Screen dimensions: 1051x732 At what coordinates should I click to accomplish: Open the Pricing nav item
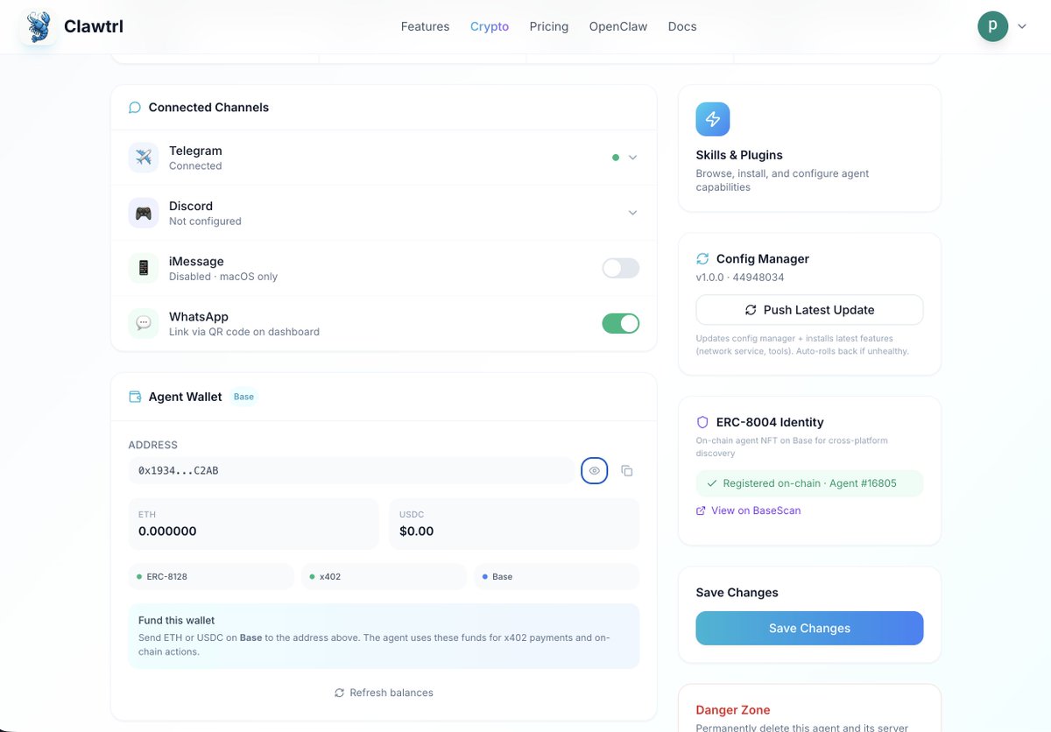click(549, 26)
